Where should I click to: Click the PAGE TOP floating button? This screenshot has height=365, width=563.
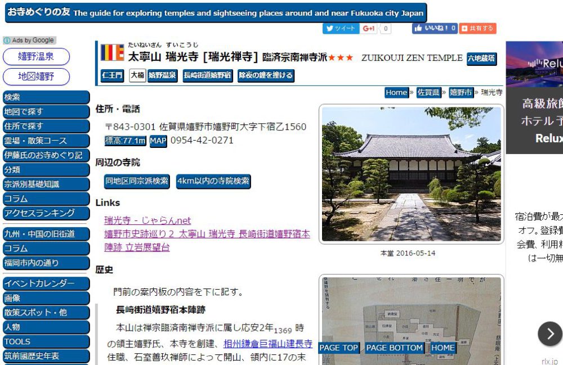point(338,348)
